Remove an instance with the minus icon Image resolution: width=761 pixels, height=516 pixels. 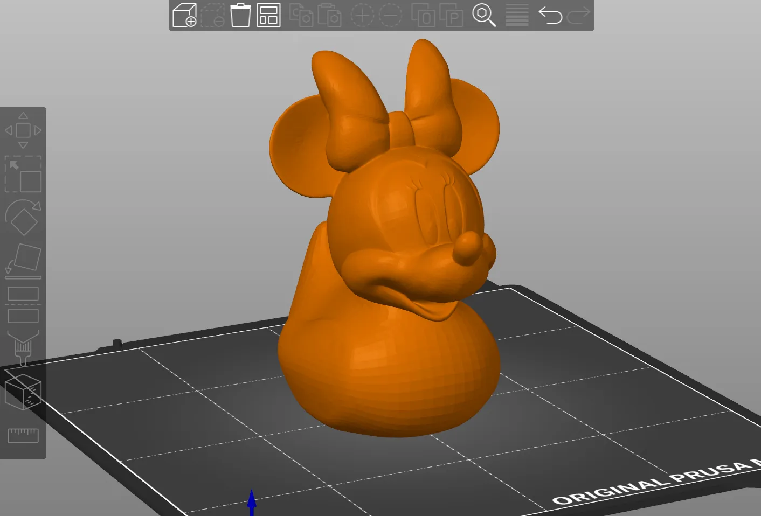(390, 15)
